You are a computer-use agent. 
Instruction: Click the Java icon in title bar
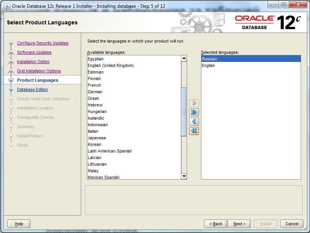(x=7, y=6)
